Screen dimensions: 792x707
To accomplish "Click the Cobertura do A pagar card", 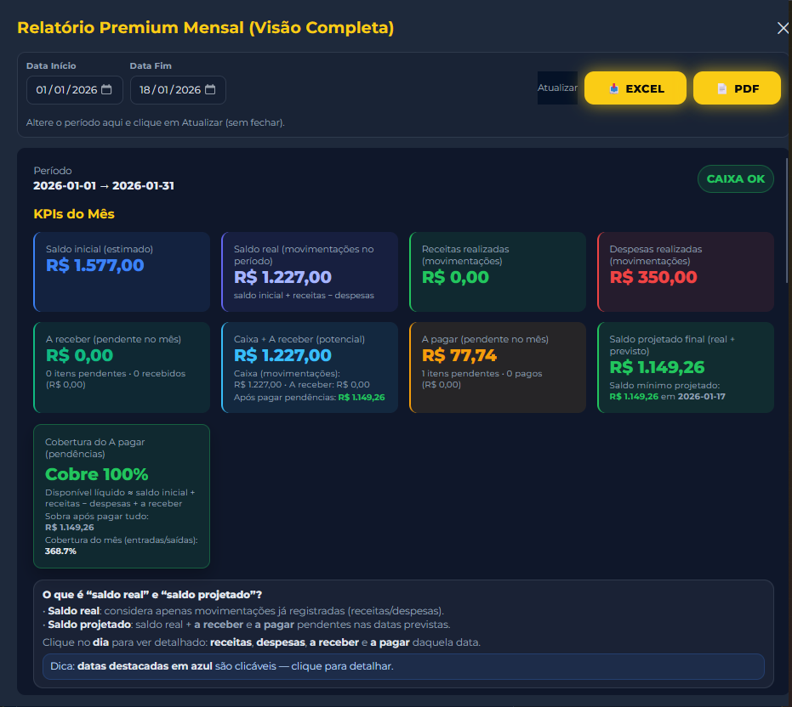I will (x=122, y=495).
